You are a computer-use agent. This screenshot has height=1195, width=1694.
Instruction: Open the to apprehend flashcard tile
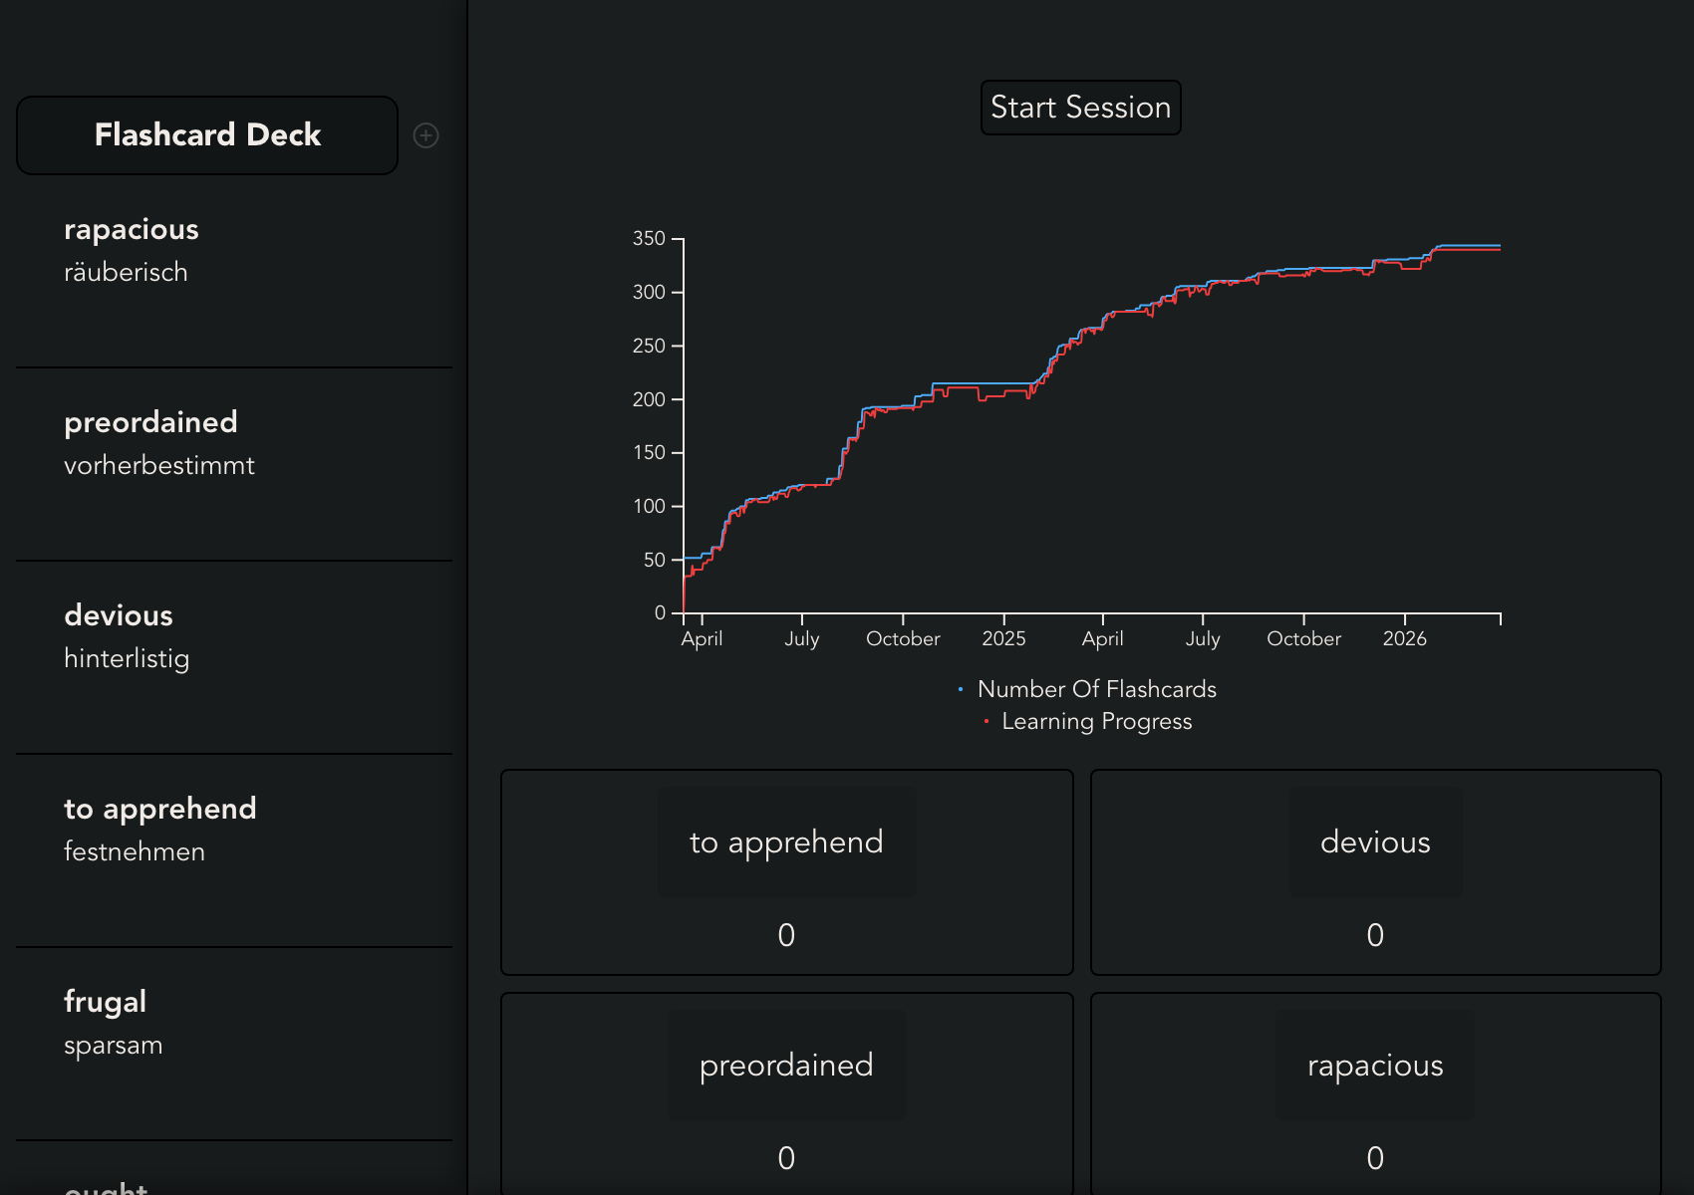point(786,841)
